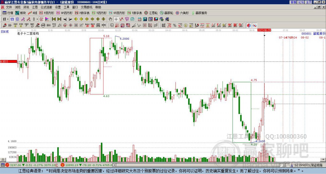Screen dimensions: 326x174
Task: Open the 江恩 menu
Action: tap(35, 7)
